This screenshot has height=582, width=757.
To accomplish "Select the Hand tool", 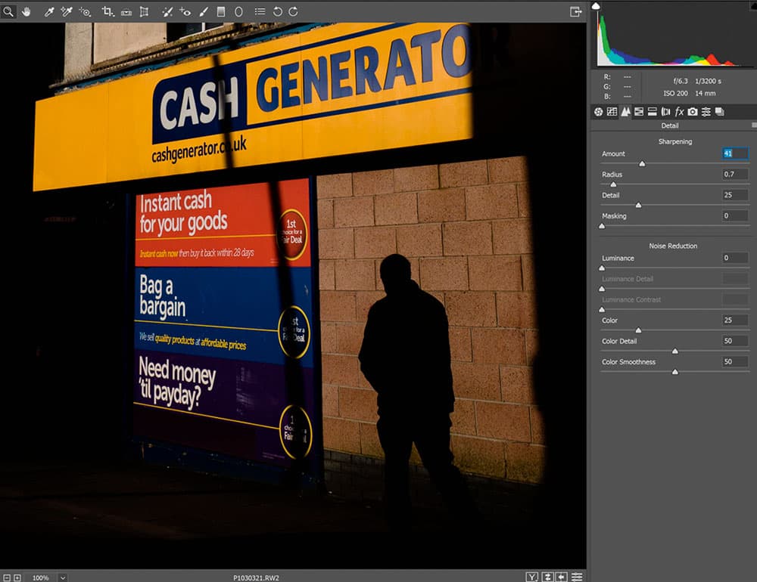I will (x=26, y=11).
